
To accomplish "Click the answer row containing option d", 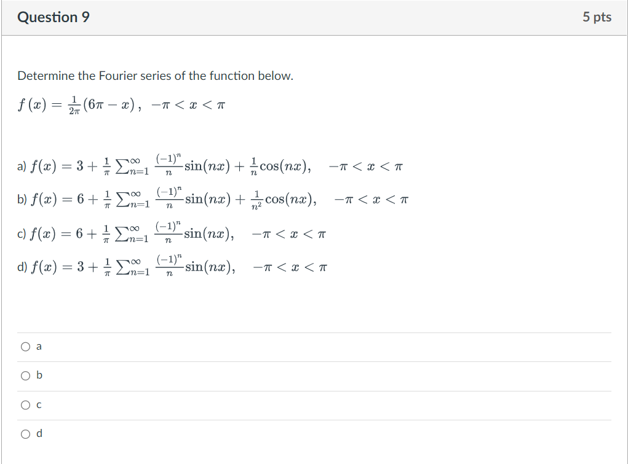I will [x=308, y=433].
